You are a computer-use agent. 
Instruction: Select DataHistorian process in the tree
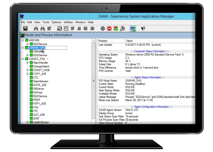[x=41, y=81]
